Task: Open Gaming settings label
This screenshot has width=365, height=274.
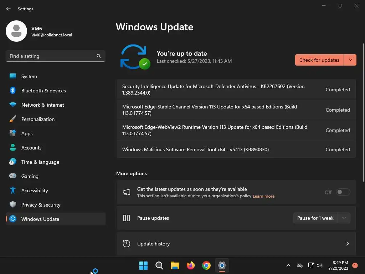Action: tap(30, 176)
